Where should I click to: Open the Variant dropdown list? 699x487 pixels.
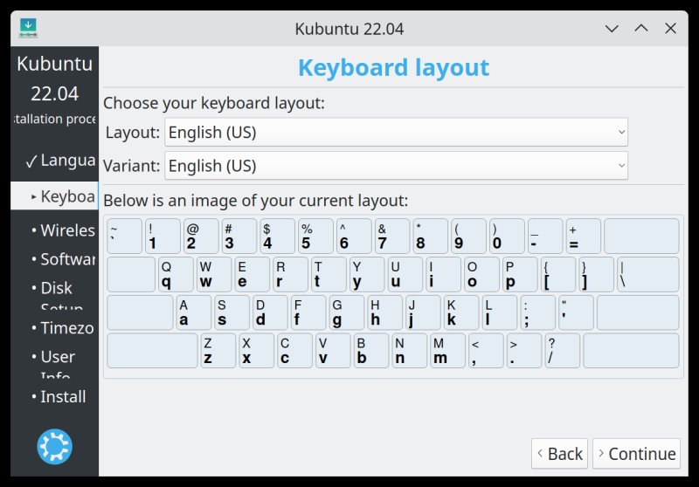[396, 166]
